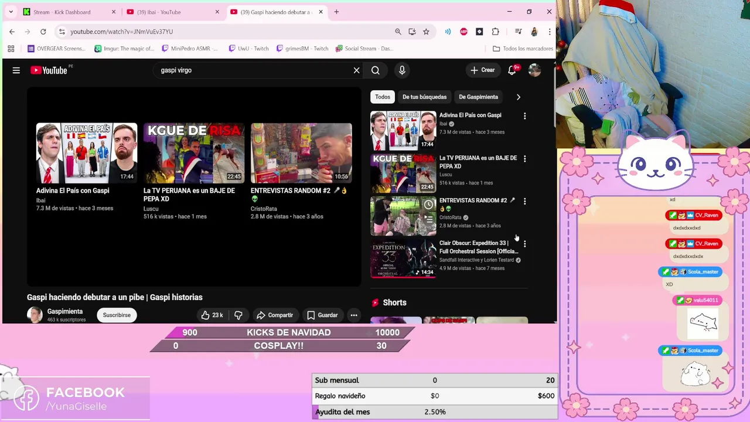Open the Gaspimienta channel avatar

[35, 315]
